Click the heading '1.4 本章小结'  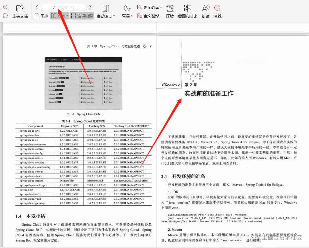pos(30,216)
